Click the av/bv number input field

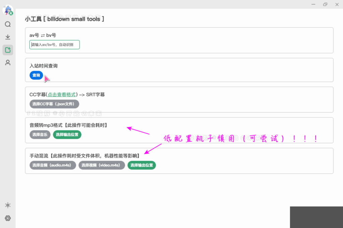tap(55, 44)
